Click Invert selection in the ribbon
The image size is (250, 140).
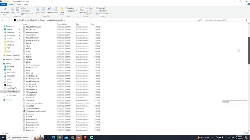[x=102, y=14]
